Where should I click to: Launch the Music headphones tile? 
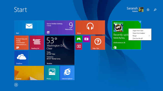[x=90, y=27]
